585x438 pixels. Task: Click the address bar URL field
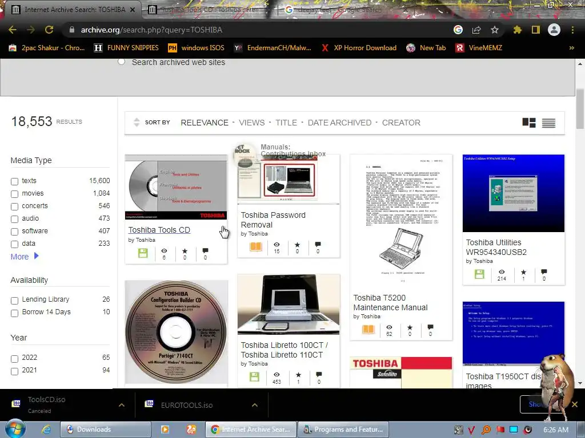[x=258, y=30]
